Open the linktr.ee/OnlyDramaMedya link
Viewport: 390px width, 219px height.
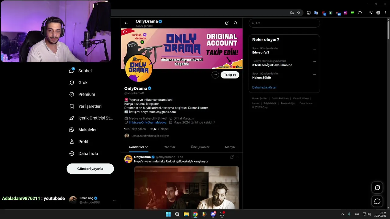click(x=147, y=123)
